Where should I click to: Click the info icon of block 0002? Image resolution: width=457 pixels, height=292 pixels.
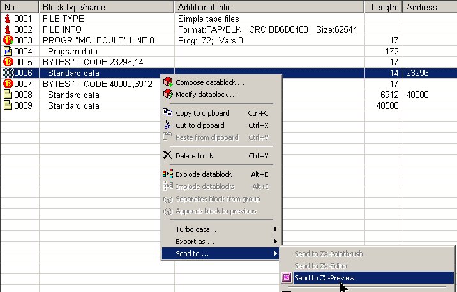(8, 29)
